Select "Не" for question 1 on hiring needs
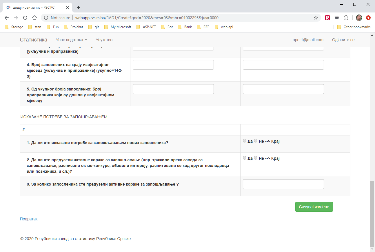 click(256, 141)
